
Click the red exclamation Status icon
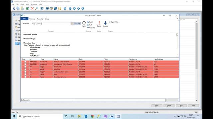[99, 23]
